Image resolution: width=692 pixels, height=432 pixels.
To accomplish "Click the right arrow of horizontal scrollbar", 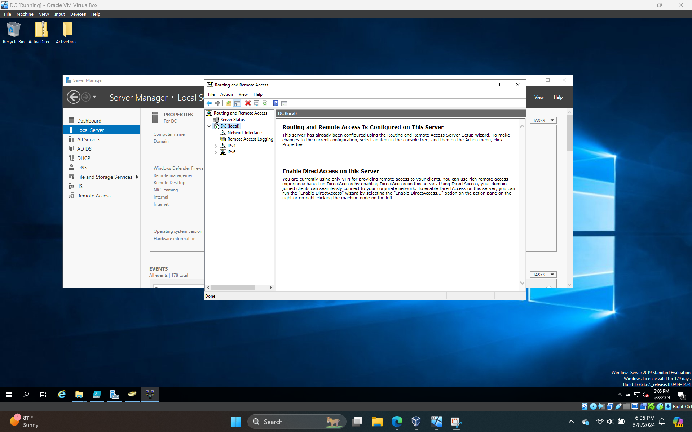I will click(x=271, y=288).
